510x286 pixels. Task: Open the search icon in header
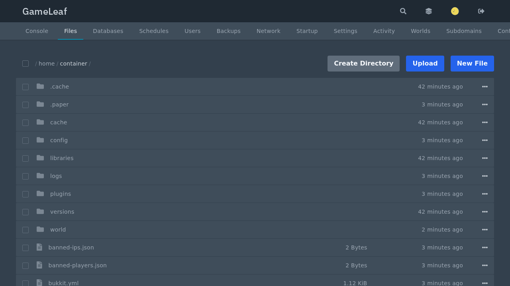click(x=403, y=11)
